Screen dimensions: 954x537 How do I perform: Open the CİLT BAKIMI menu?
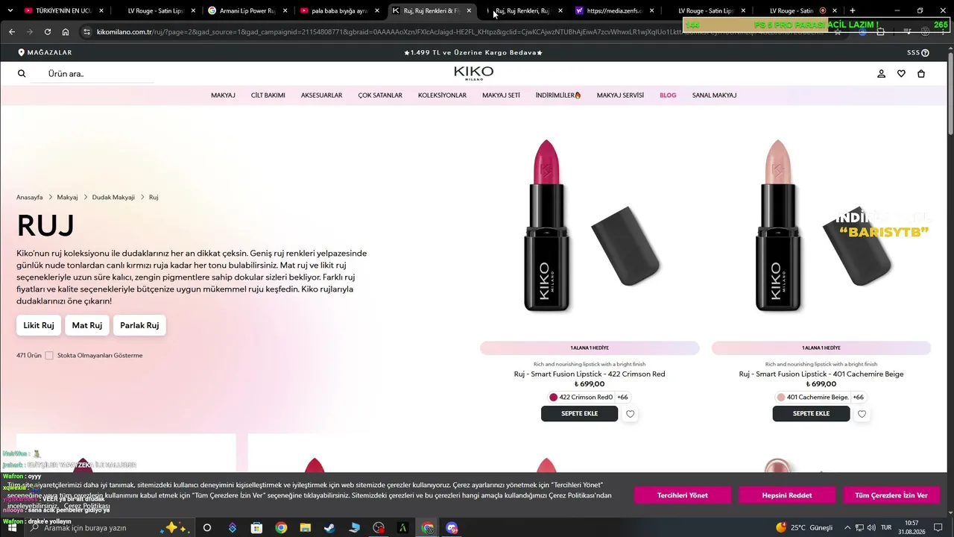[268, 95]
